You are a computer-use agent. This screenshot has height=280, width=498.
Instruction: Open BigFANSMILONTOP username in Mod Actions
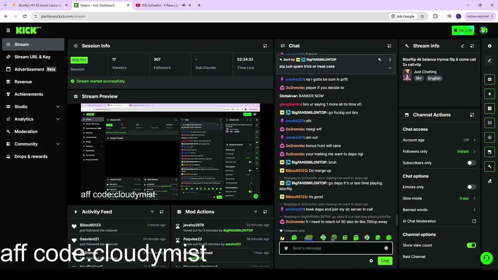click(238, 231)
